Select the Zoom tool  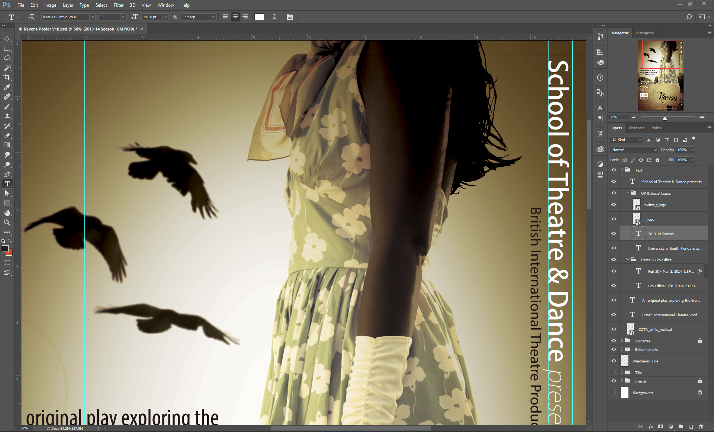pyautogui.click(x=7, y=223)
